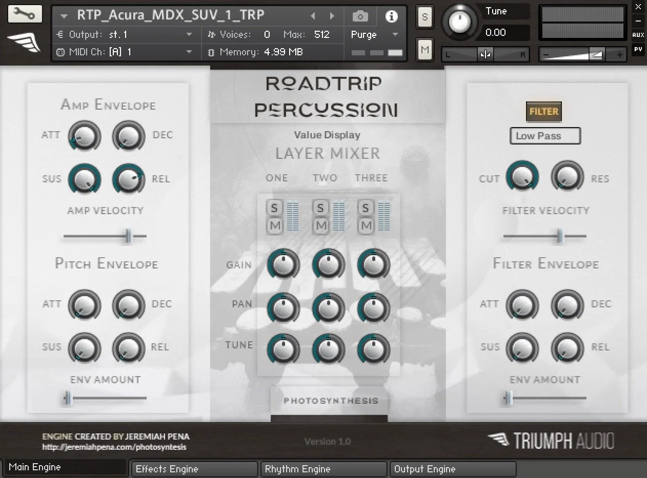Click the wrench icon to edit the instrument
Image resolution: width=647 pixels, height=478 pixels.
(25, 14)
